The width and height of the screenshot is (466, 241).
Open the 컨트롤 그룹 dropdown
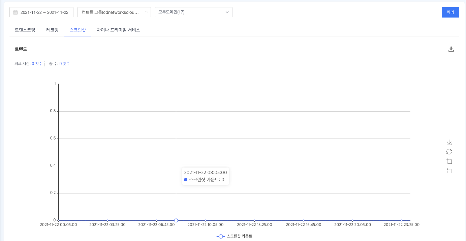click(114, 12)
